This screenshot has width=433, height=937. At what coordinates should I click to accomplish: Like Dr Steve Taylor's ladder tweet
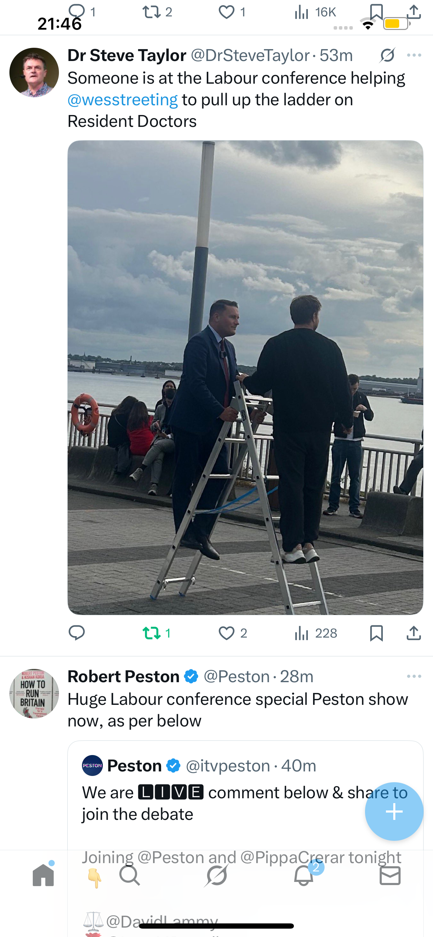pyautogui.click(x=226, y=633)
